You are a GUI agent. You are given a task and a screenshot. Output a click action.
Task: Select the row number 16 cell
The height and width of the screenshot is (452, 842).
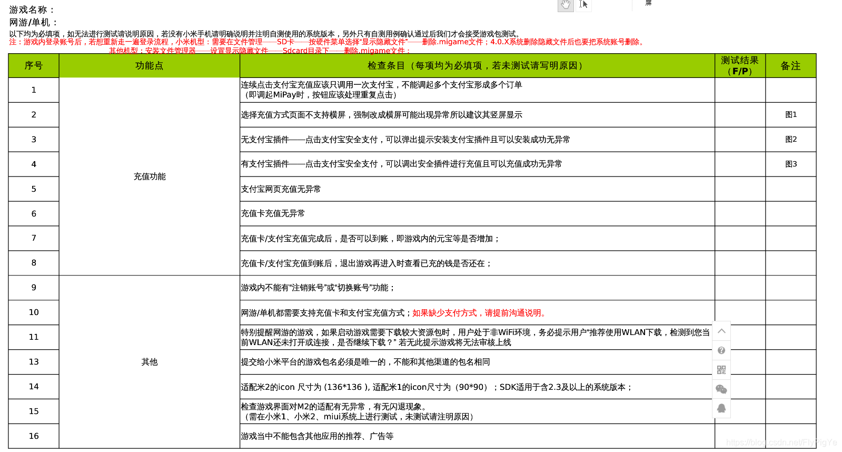tap(34, 436)
